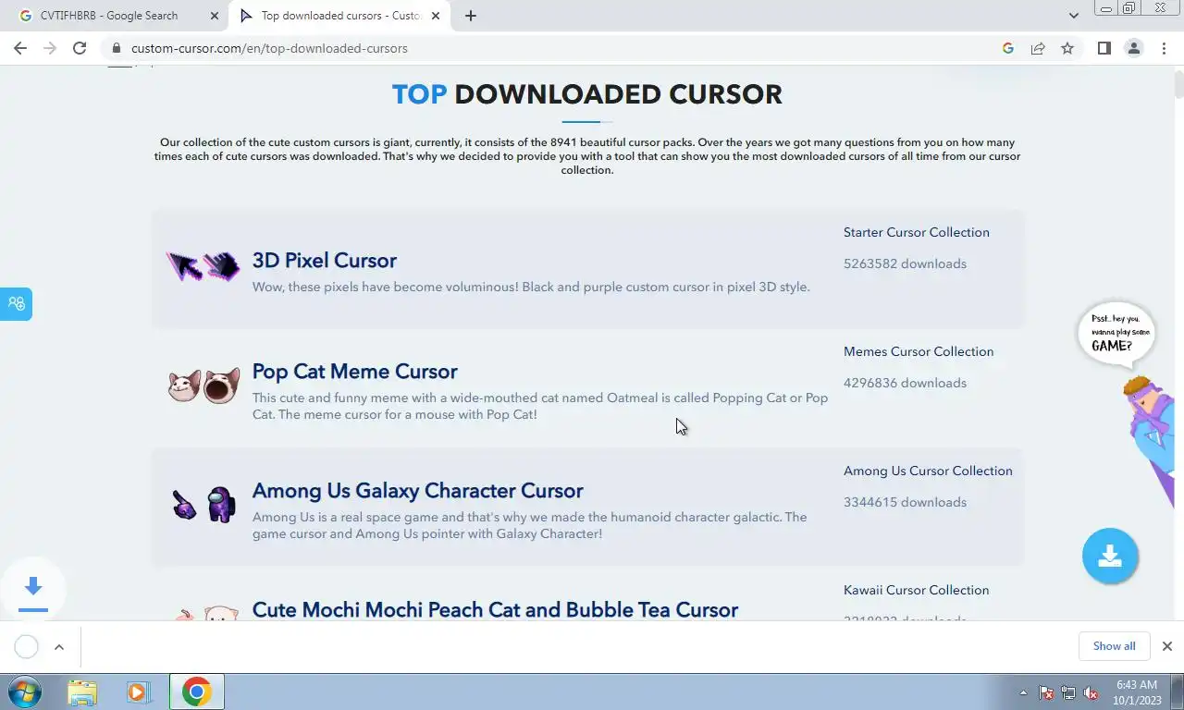Click the Pop Cat cursor thumbnail image
Image resolution: width=1184 pixels, height=710 pixels.
click(x=203, y=386)
